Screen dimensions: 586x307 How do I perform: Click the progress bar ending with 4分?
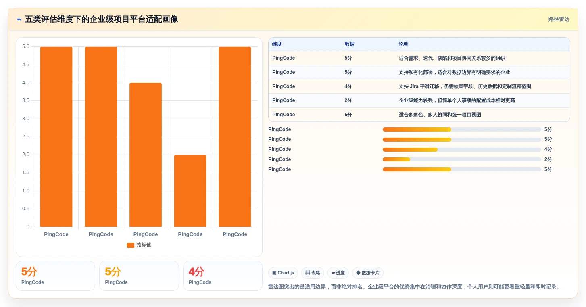click(462, 150)
